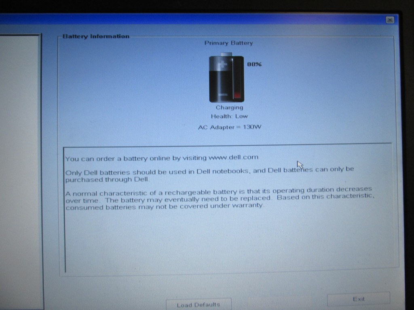The height and width of the screenshot is (310, 414).
Task: Click the AC Adapter = 130W line
Action: pyautogui.click(x=230, y=127)
